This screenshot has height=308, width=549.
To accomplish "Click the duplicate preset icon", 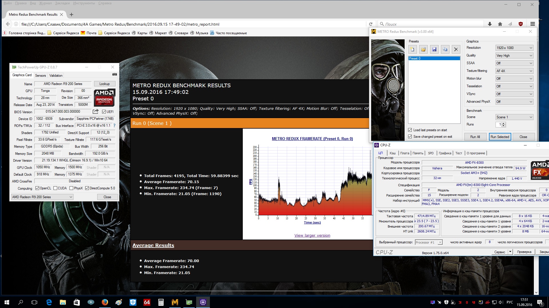I will pyautogui.click(x=445, y=49).
